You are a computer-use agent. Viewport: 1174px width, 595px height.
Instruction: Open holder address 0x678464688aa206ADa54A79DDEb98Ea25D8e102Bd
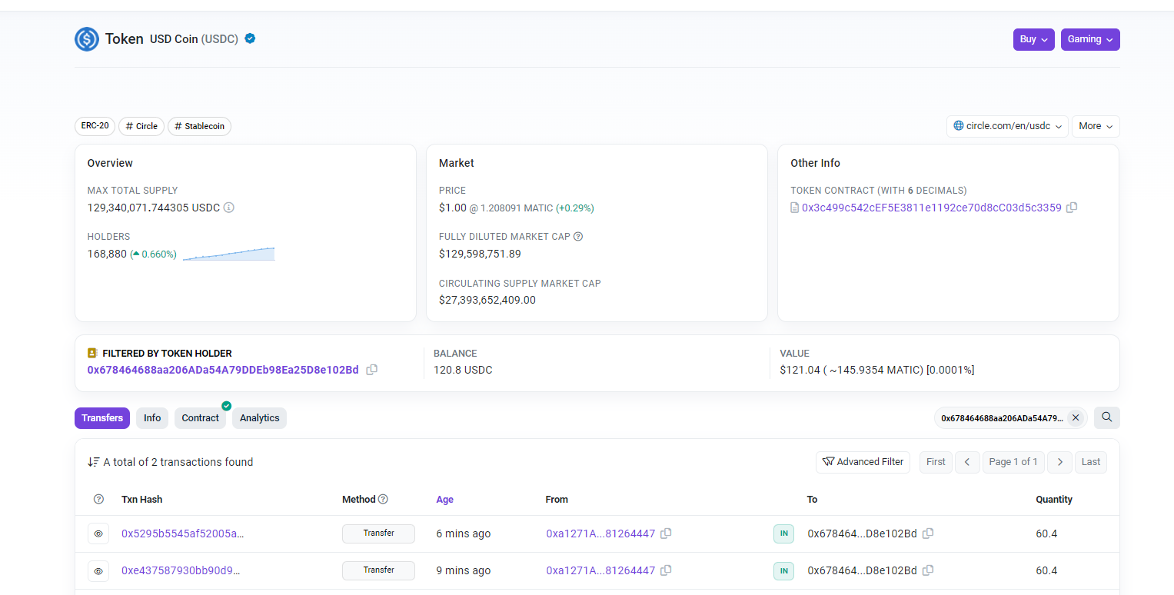[x=223, y=370]
